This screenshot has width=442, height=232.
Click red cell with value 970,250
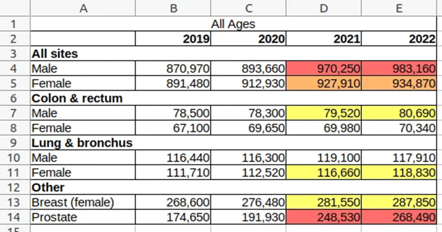pos(324,68)
